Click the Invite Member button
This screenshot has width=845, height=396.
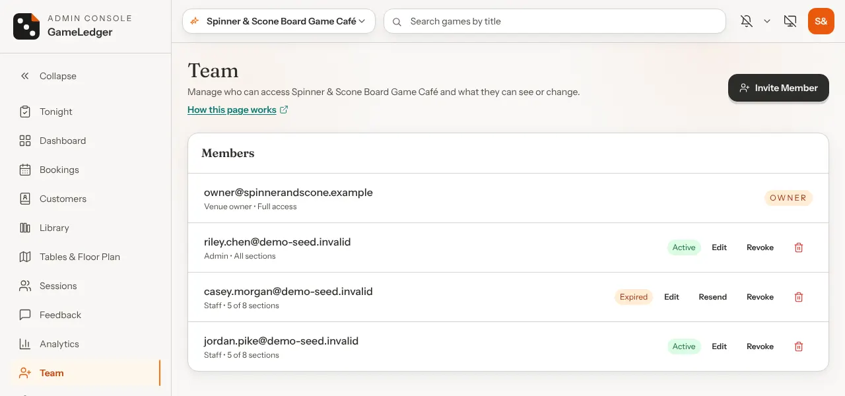(778, 88)
